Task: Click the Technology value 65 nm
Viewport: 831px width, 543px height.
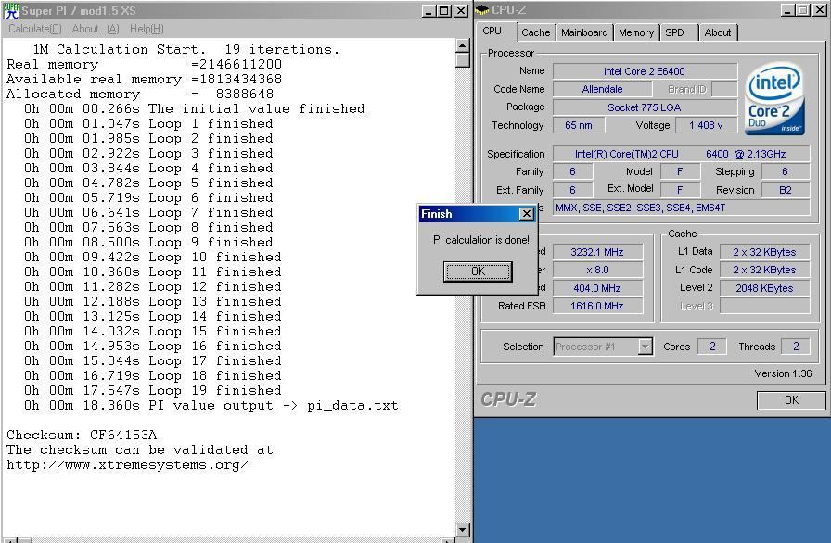Action: [579, 125]
